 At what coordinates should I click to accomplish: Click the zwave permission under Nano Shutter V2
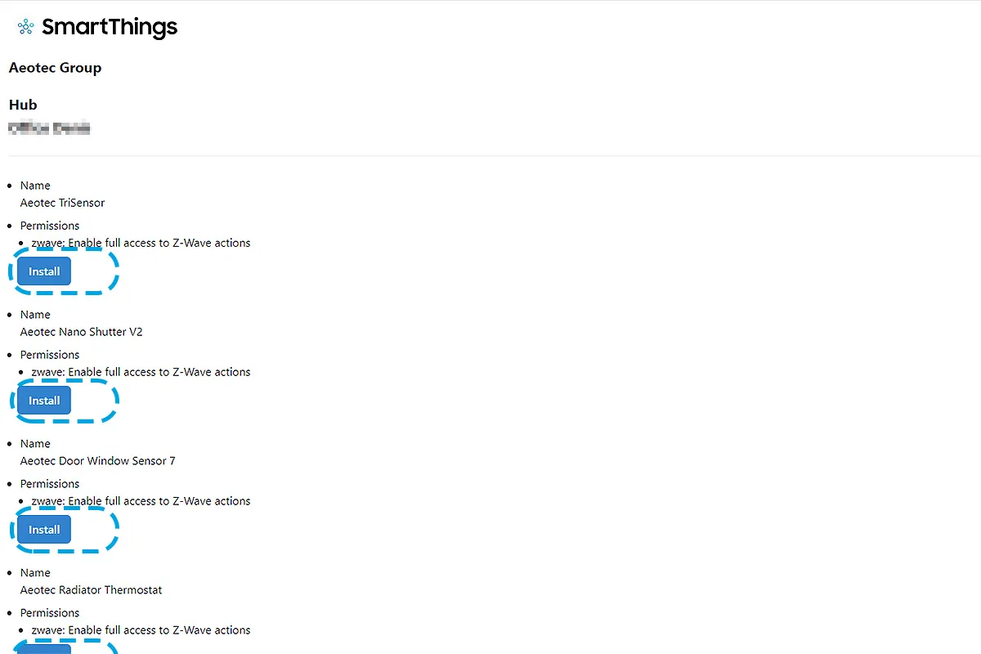140,372
